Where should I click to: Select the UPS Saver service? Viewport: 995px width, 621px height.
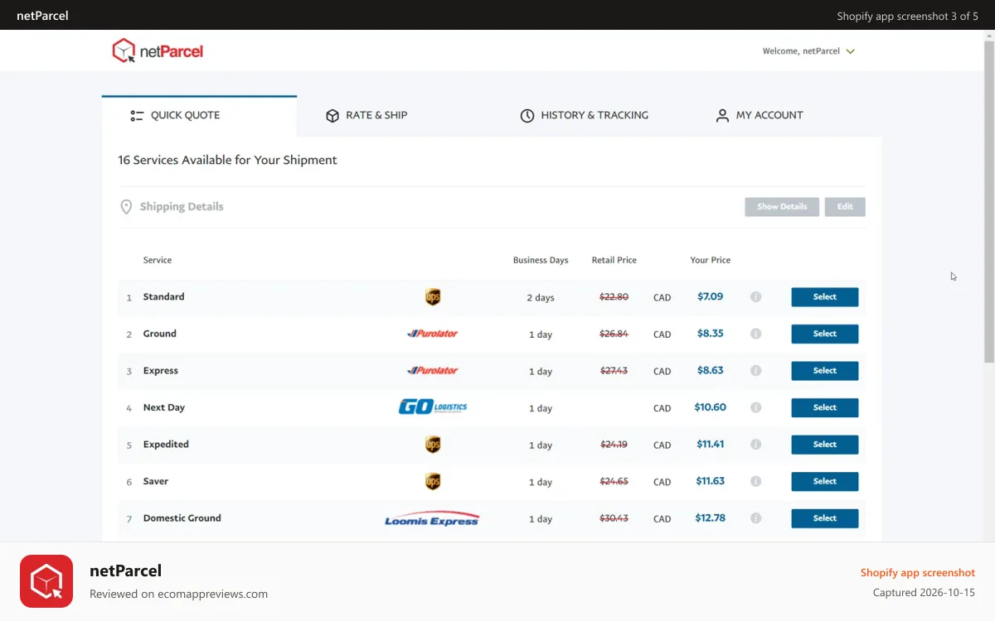[x=825, y=481]
